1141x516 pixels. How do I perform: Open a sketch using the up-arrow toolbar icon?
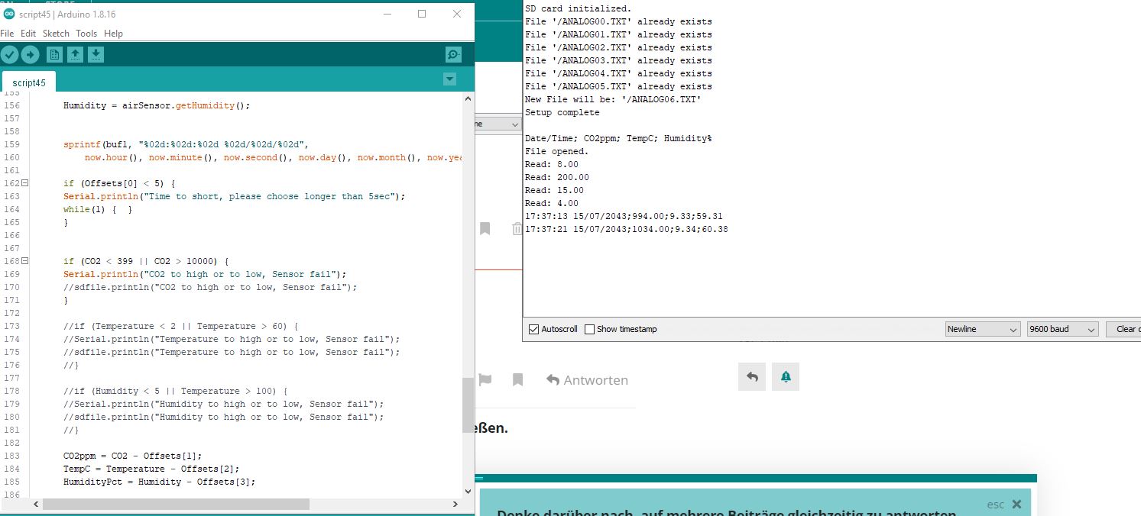coord(74,54)
